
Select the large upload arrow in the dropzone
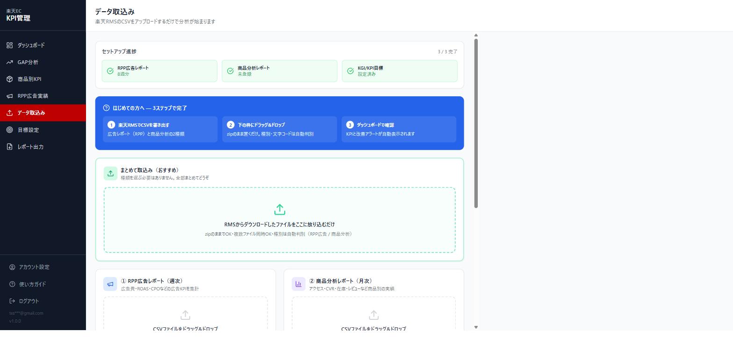click(x=280, y=209)
